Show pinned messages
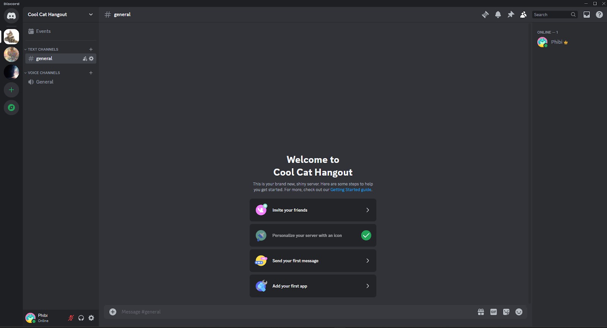The image size is (607, 328). [x=511, y=14]
